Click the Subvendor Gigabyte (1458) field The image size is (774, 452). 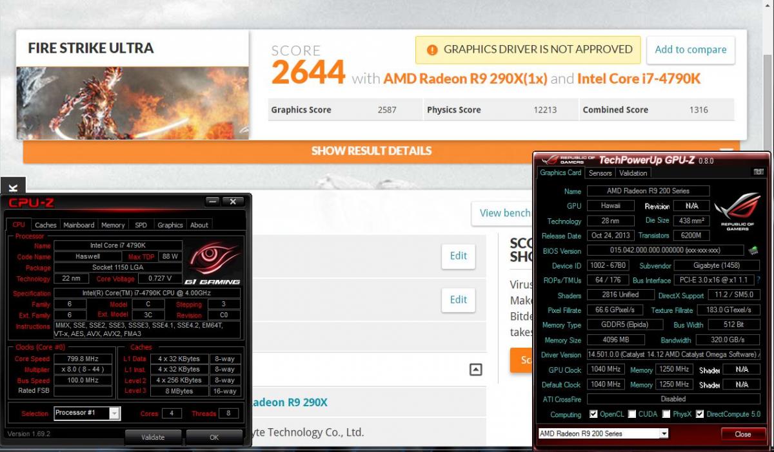click(717, 265)
